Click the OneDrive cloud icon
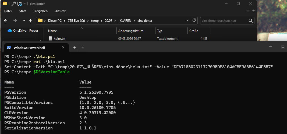The width and height of the screenshot is (287, 134). click(x=9, y=31)
